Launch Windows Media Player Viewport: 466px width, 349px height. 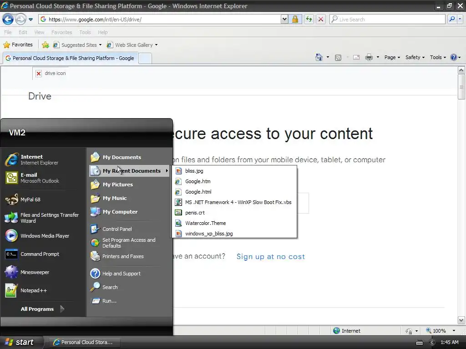coord(43,236)
